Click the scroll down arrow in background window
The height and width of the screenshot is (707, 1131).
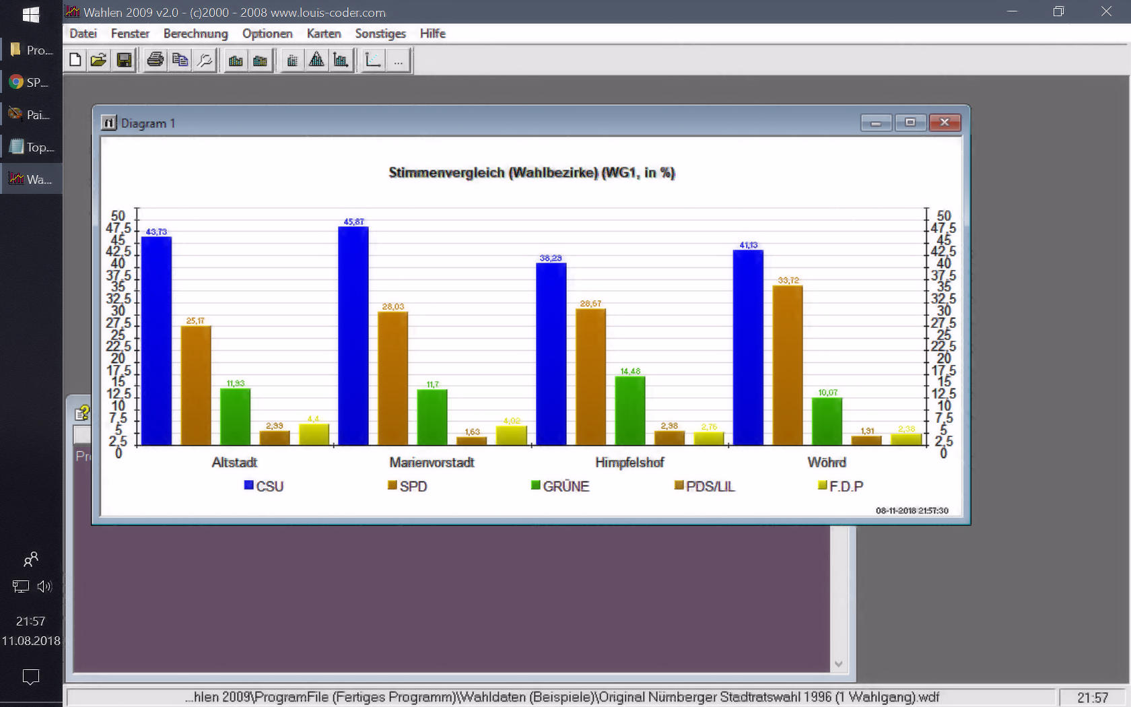tap(839, 664)
